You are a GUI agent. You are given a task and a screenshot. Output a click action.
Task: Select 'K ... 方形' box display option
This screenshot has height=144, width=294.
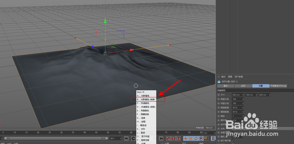pos(146,129)
